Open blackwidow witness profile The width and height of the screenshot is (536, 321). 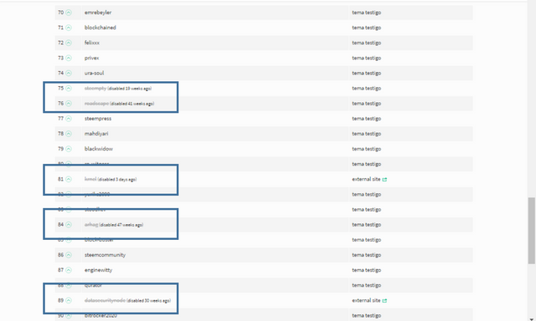point(99,149)
